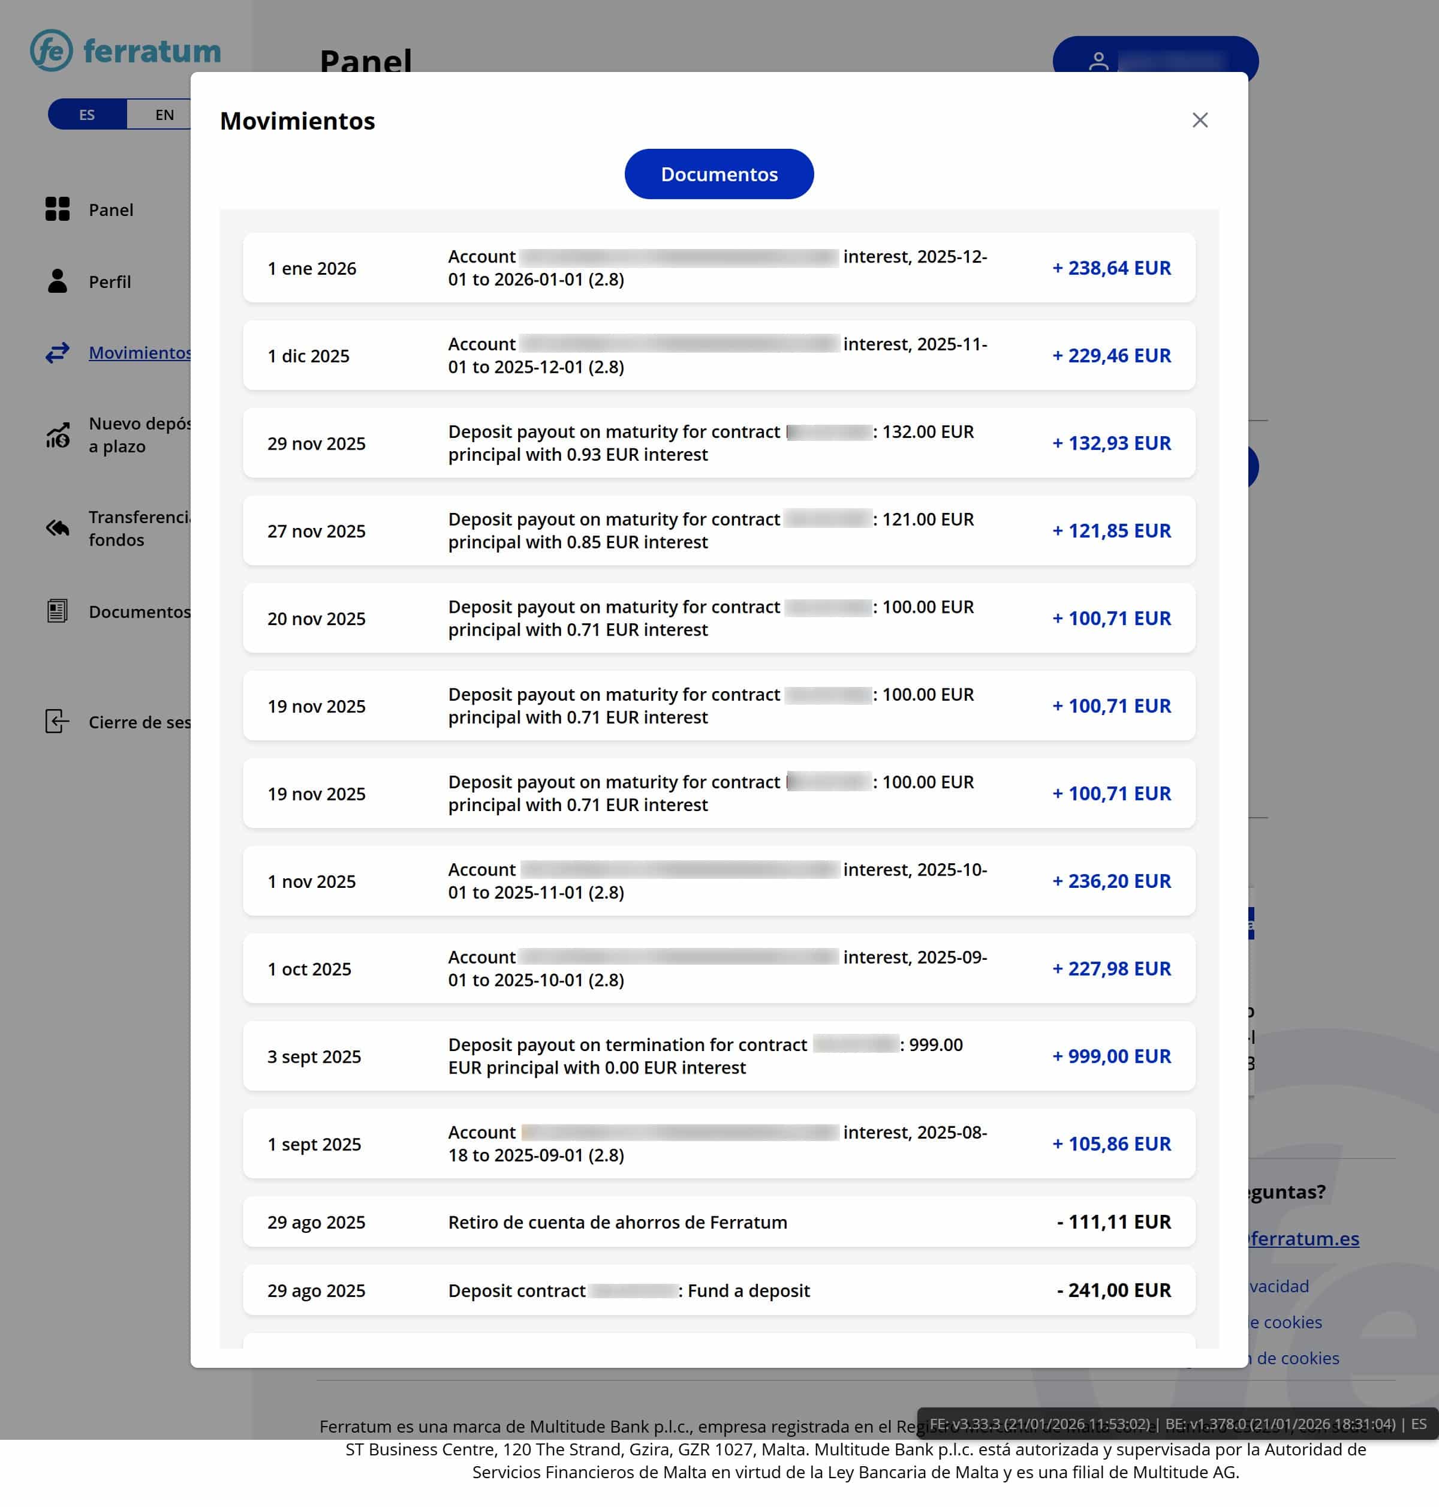The height and width of the screenshot is (1507, 1439).
Task: Click the Ferratum logo icon
Action: click(52, 50)
